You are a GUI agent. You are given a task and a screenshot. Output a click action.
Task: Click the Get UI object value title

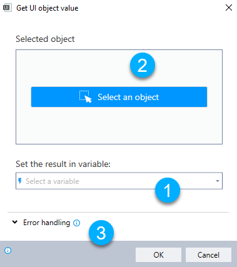(48, 8)
